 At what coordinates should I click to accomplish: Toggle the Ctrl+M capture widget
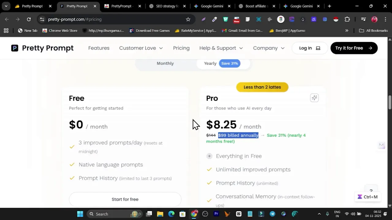click(x=367, y=197)
